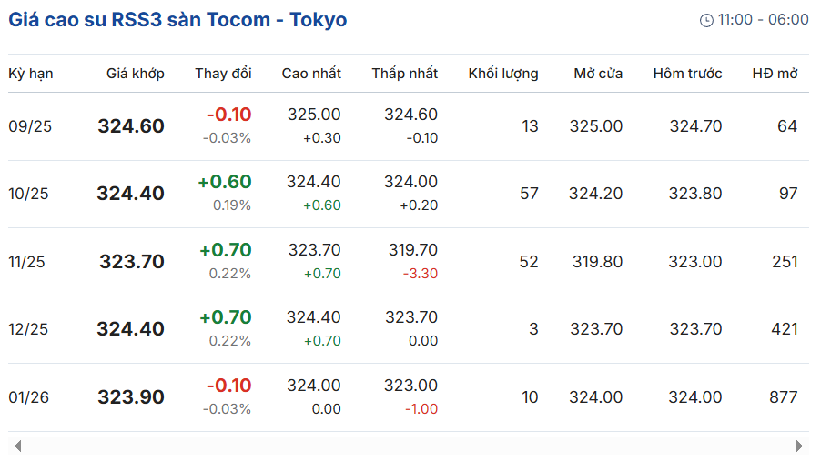Select the 09/25 contract row

pyautogui.click(x=409, y=126)
